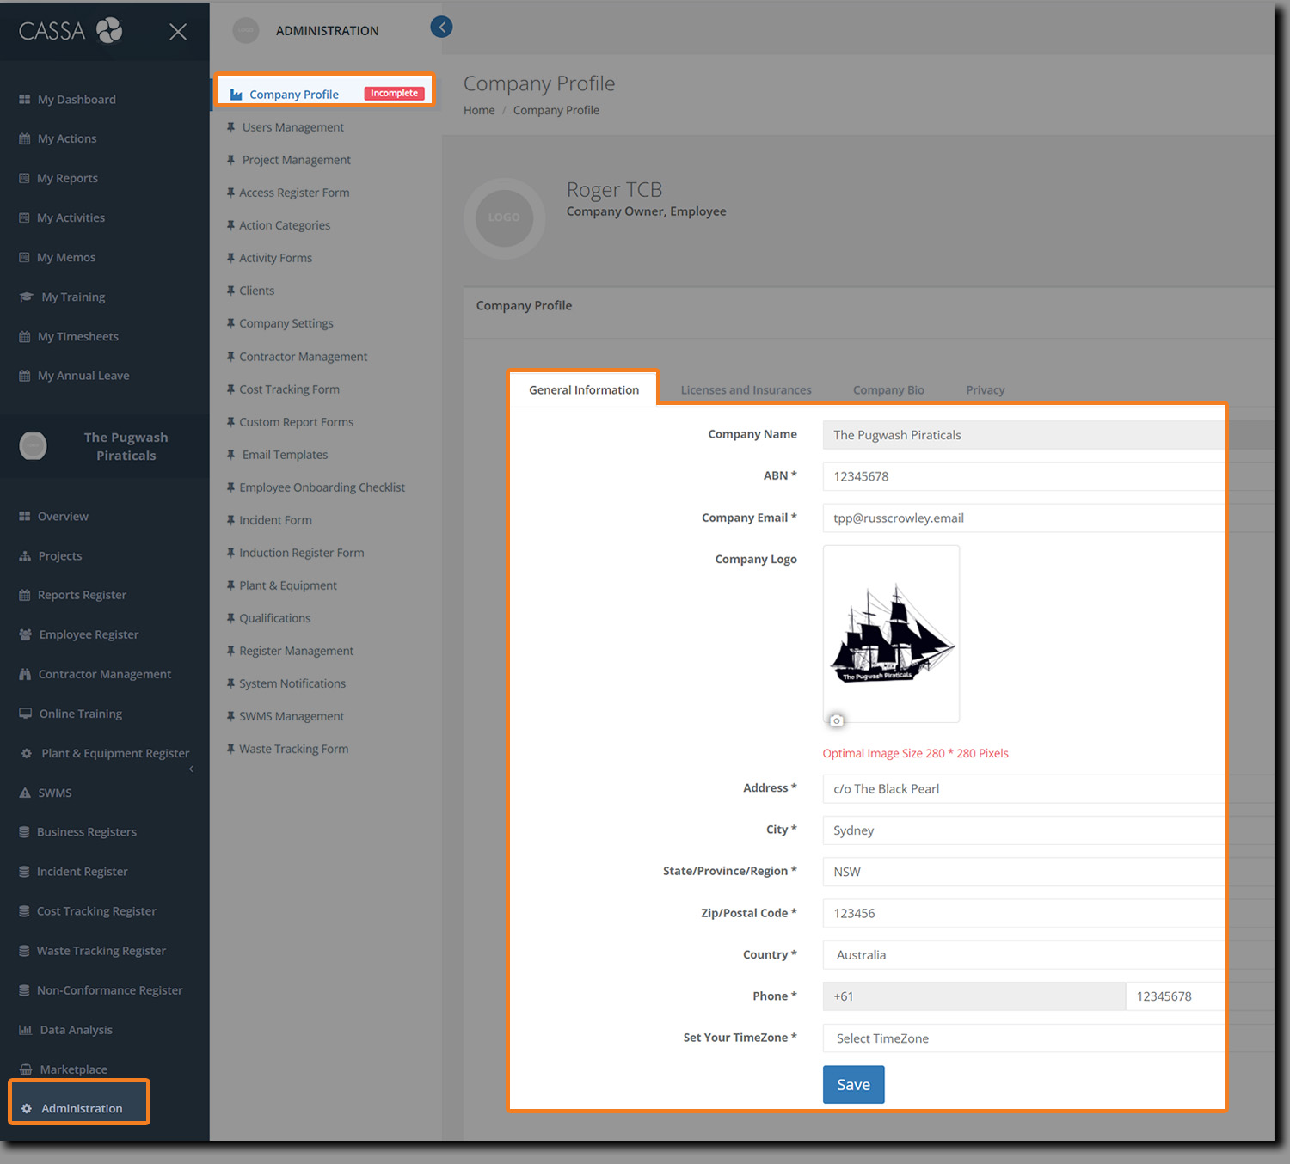Click the Projects hierarchy icon
Screen dimensions: 1290x1164
pyautogui.click(x=25, y=556)
